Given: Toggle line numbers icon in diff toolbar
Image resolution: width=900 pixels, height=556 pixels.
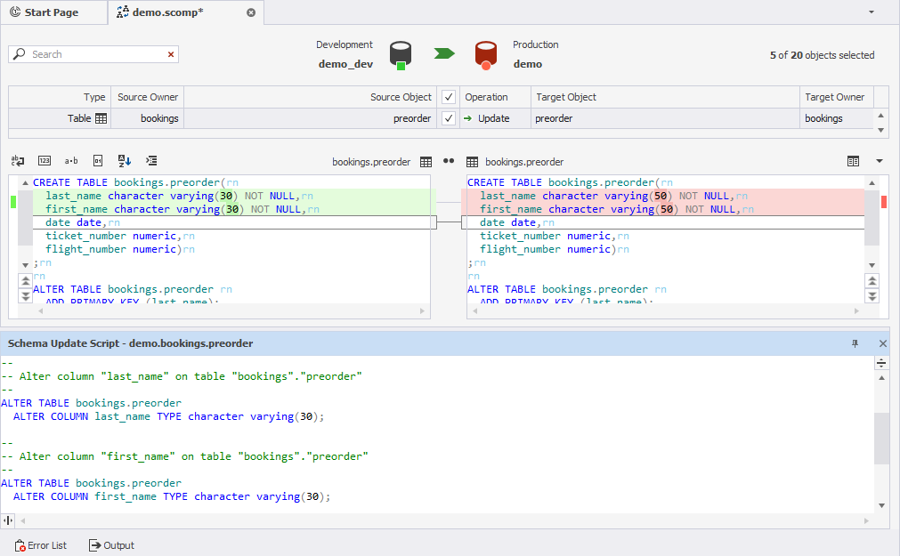Looking at the screenshot, I should click(45, 161).
